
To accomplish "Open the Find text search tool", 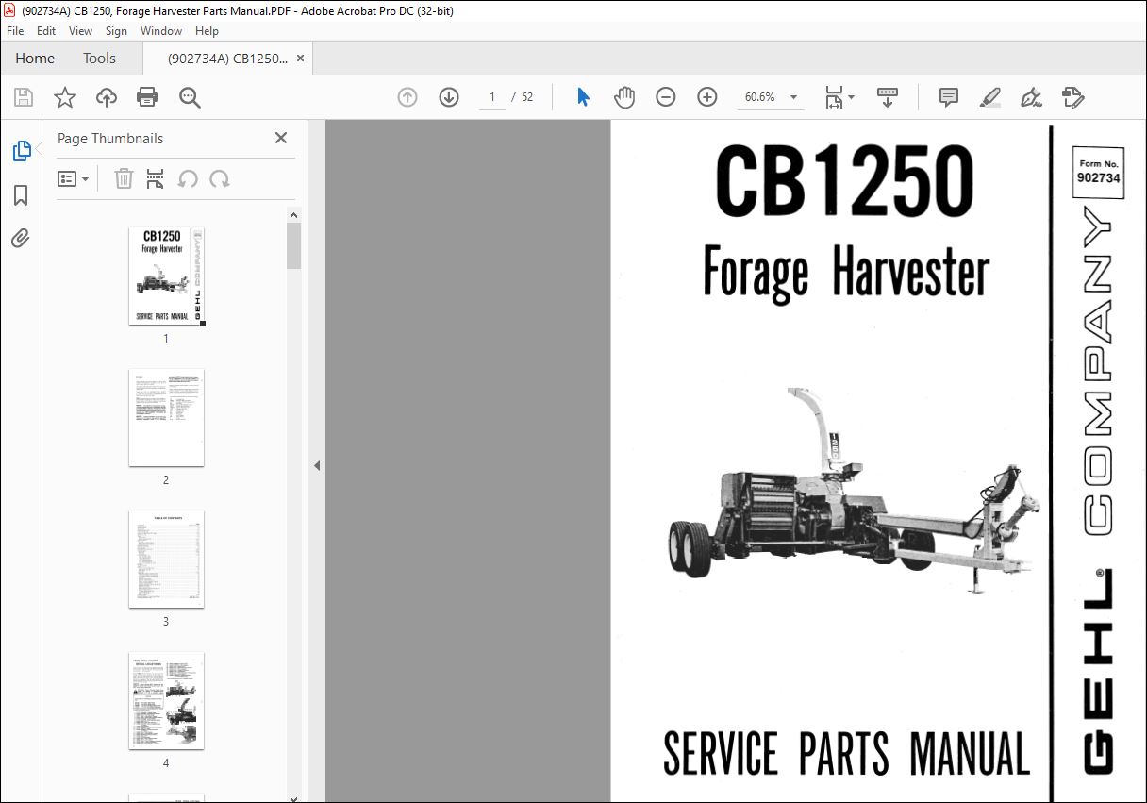I will [x=190, y=97].
